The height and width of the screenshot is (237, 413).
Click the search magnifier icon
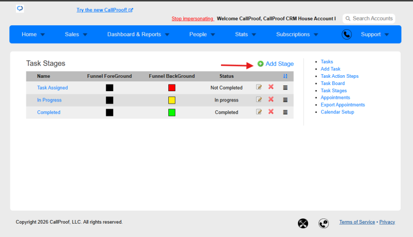coord(348,19)
